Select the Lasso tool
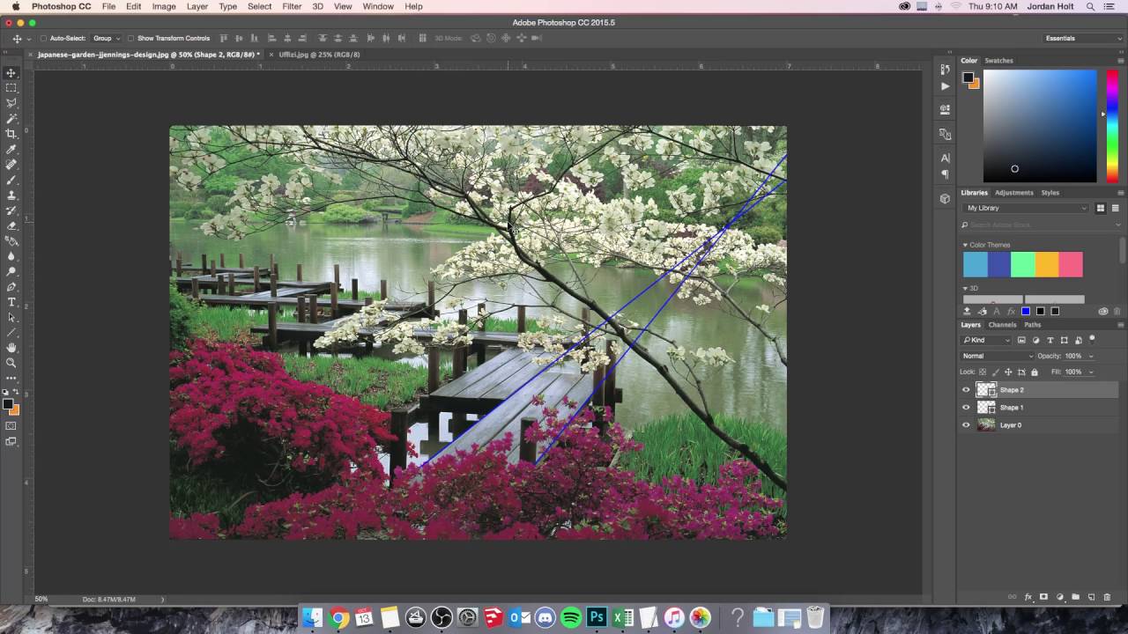The height and width of the screenshot is (634, 1128). [x=11, y=103]
